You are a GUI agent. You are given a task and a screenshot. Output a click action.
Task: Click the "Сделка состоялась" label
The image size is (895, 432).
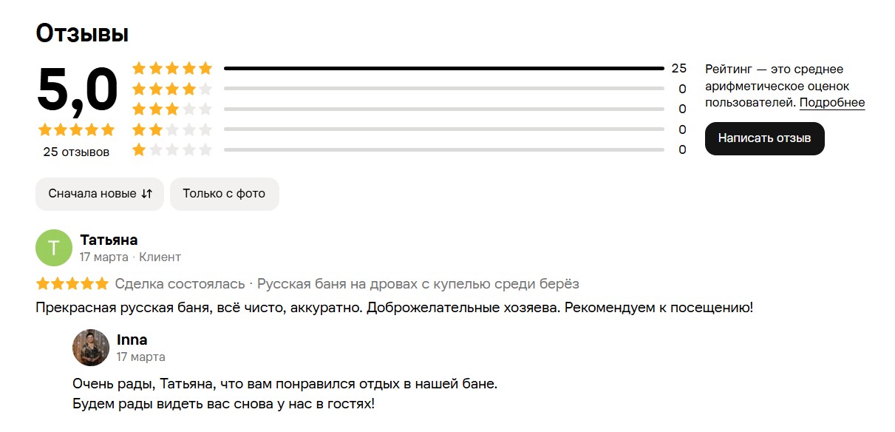tap(180, 283)
